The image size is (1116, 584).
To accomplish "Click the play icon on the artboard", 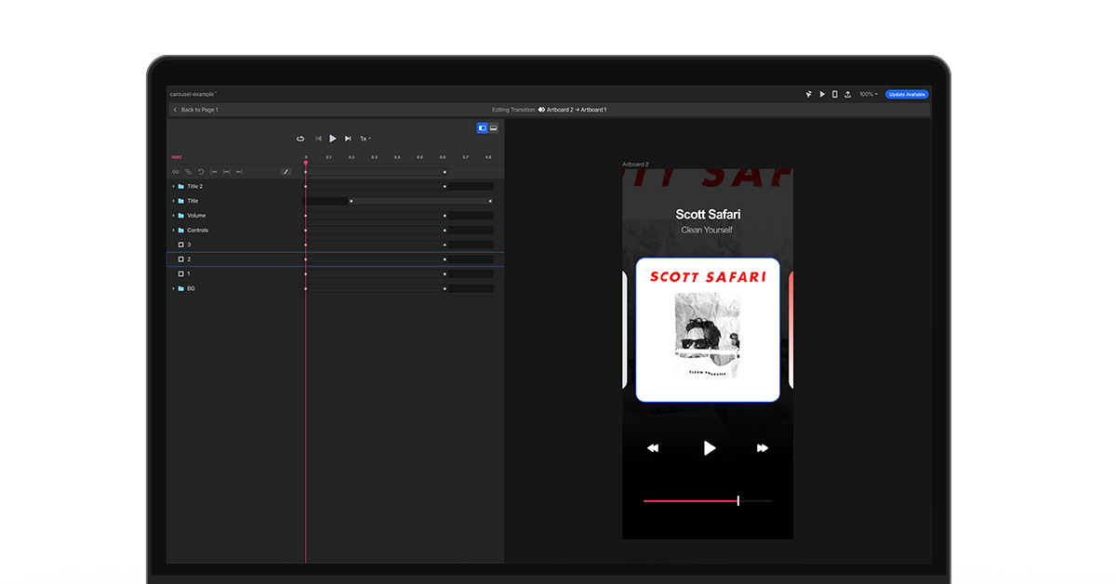I will click(x=710, y=448).
